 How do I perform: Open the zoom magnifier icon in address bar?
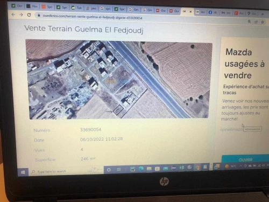tap(250, 22)
